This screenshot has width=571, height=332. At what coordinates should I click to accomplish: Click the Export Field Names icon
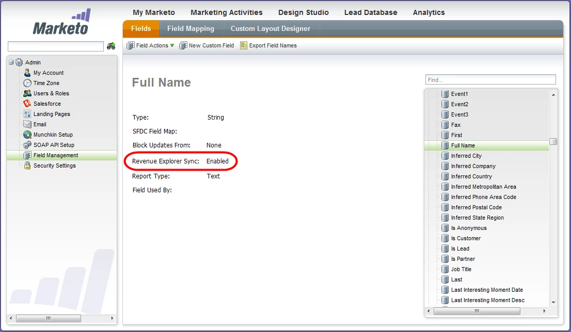244,45
